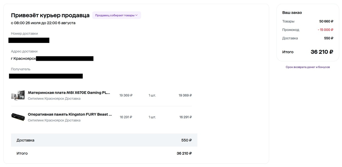Open the 'Материнская плата MSI X670E' product title

click(x=69, y=93)
